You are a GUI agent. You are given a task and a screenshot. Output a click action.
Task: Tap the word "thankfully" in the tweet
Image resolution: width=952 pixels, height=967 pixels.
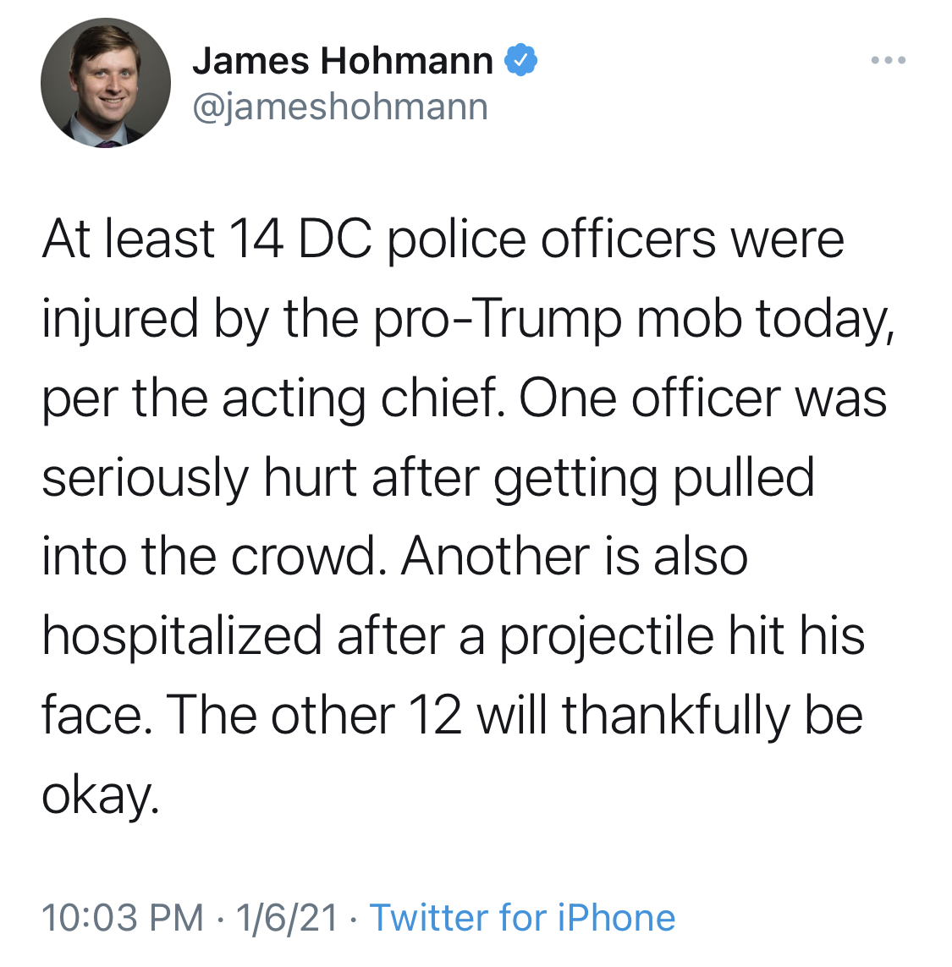pyautogui.click(x=675, y=716)
